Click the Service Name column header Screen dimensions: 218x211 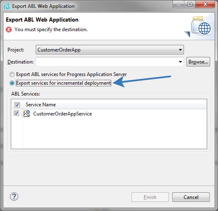click(x=41, y=105)
